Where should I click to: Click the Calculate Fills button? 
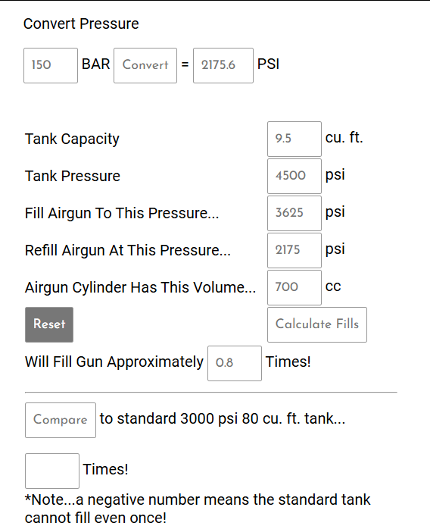tap(317, 324)
